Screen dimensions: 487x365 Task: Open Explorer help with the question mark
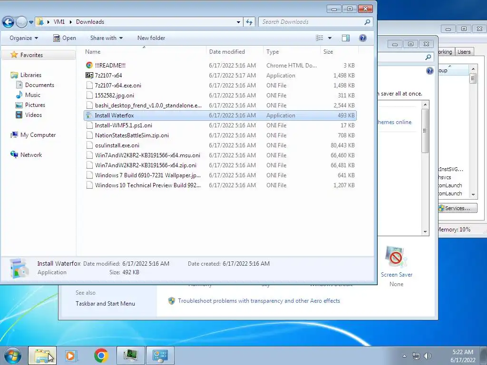tap(362, 38)
